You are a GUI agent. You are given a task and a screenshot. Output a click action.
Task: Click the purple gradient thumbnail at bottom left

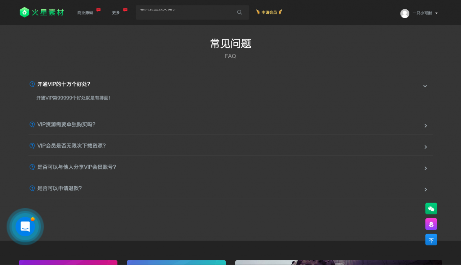point(68,263)
